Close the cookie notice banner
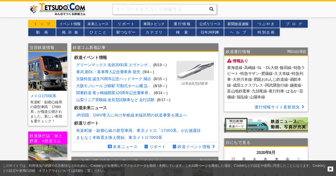Screen dimensions: 336x176 [330, 169]
